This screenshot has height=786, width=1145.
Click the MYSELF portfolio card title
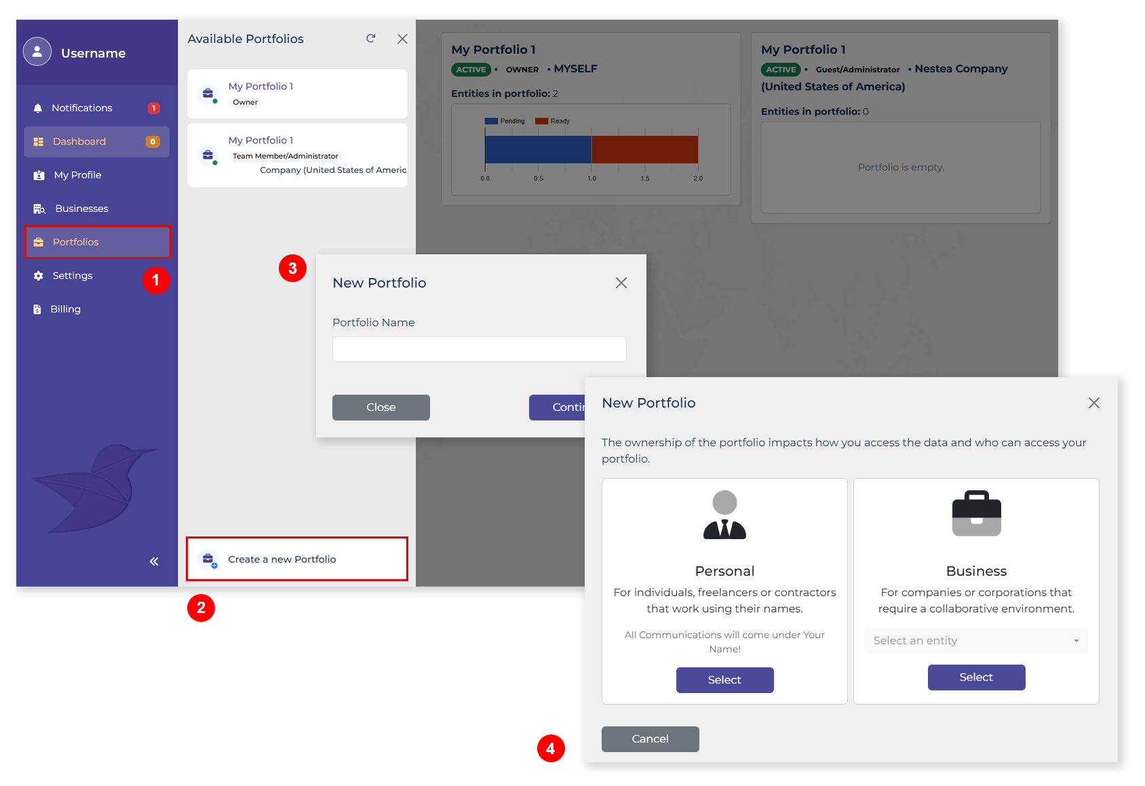[493, 50]
